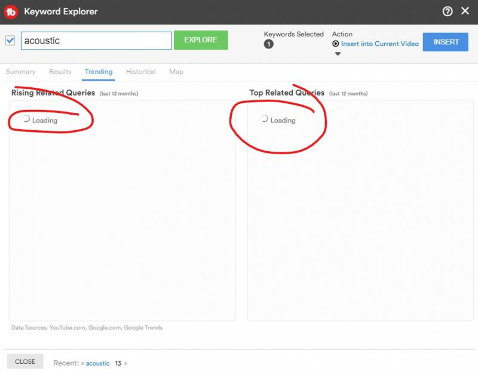Click the blue INSERT button
This screenshot has height=374, width=478.
446,42
